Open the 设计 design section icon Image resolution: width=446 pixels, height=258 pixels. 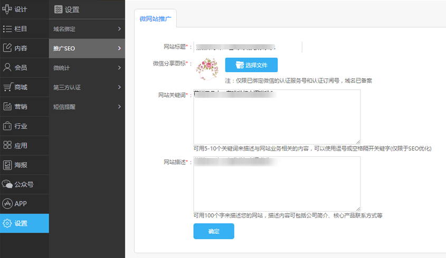[x=7, y=9]
